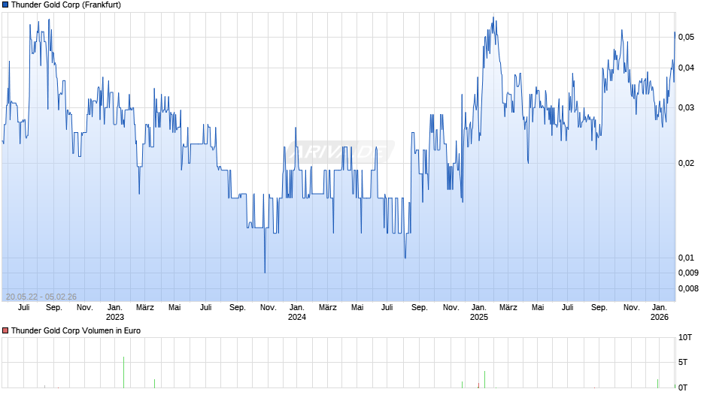This screenshot has height=395, width=707.
Task: Select the label "Thunder Gold Corp Volumen in Euro"
Action: point(76,330)
